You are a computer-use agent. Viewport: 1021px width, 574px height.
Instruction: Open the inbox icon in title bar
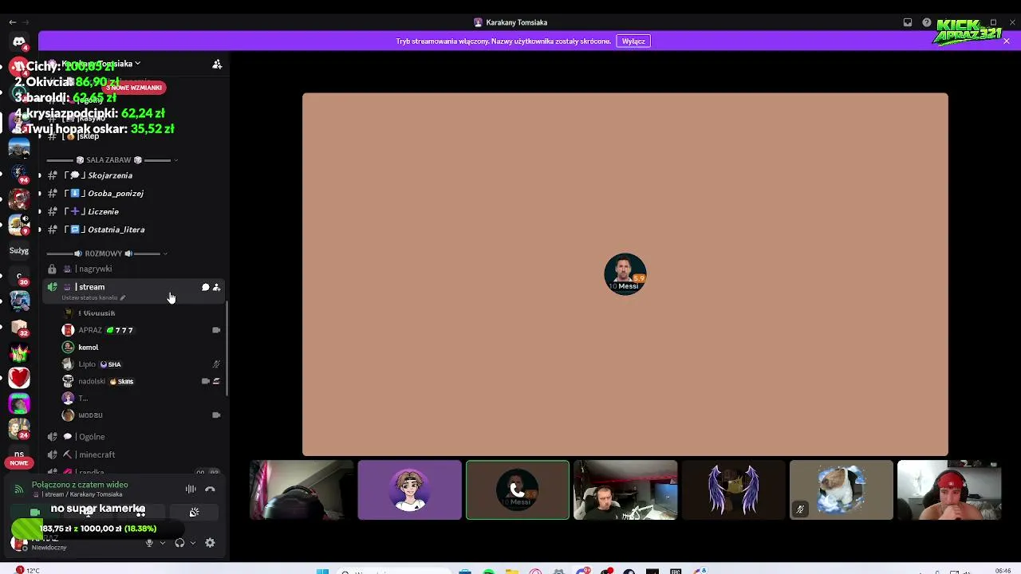tap(908, 22)
